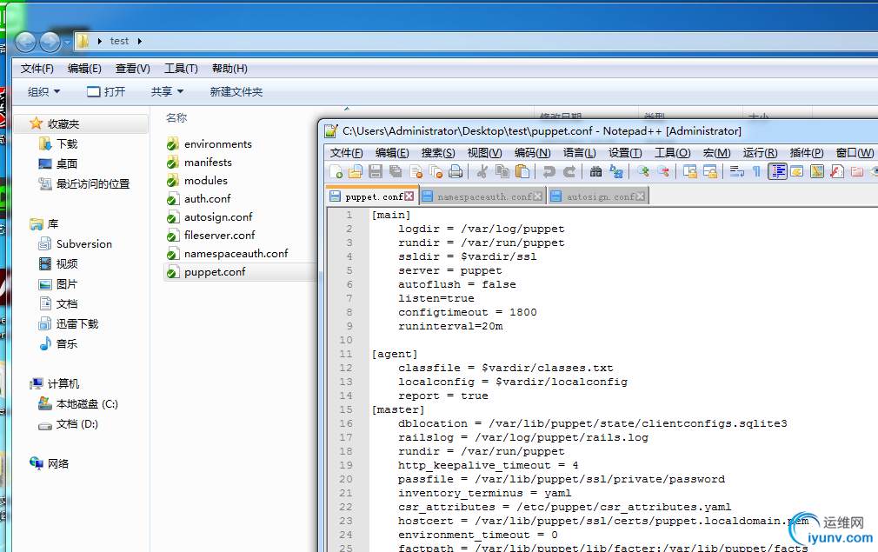Open Explorer 帮助(H) menu

click(x=229, y=69)
